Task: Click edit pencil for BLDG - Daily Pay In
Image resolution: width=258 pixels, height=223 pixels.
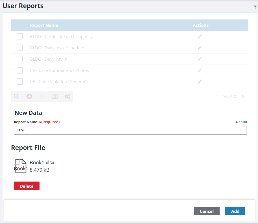Action: pos(200,59)
